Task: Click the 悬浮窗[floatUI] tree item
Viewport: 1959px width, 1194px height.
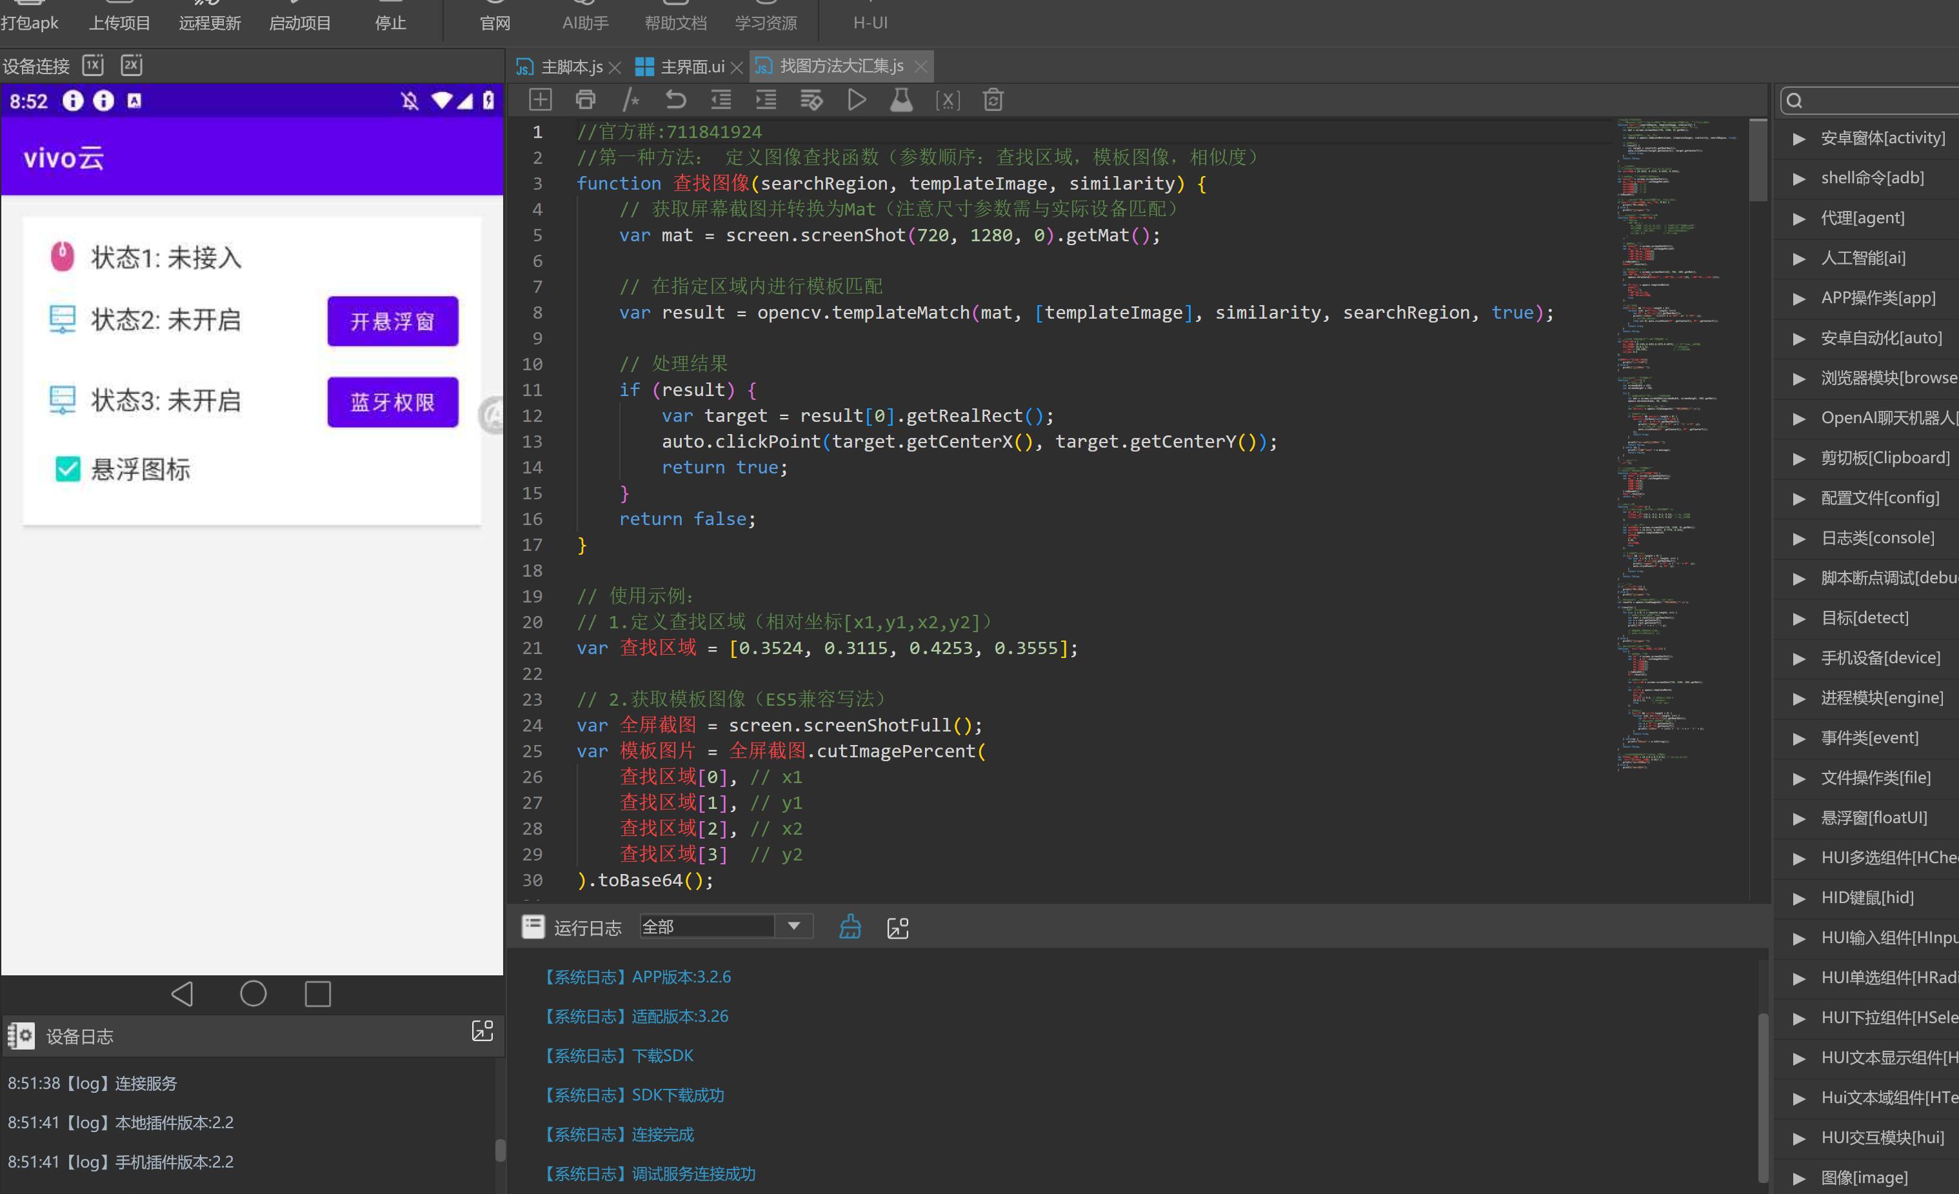Action: point(1874,818)
